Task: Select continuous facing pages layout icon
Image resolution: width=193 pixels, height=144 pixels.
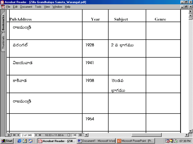Action: 80,135
